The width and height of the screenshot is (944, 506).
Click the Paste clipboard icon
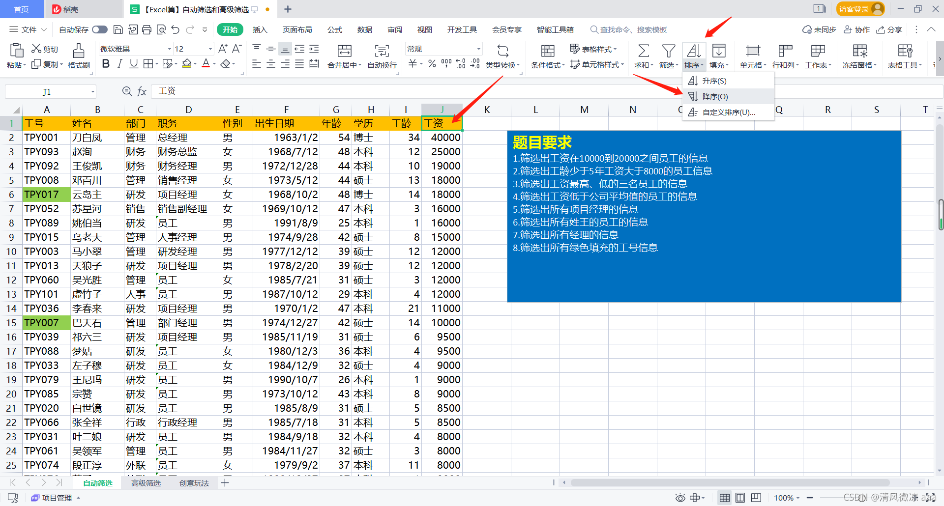[16, 51]
